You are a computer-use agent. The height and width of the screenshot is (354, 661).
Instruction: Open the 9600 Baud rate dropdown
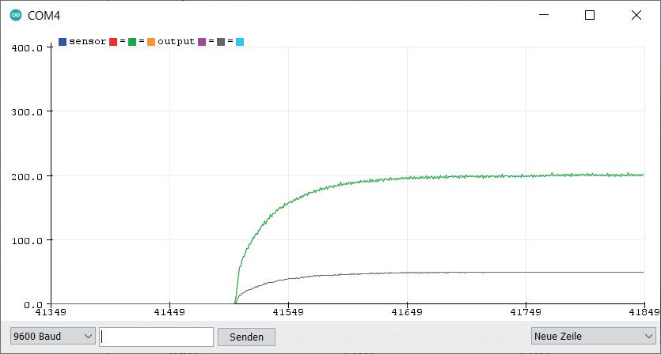tap(53, 337)
